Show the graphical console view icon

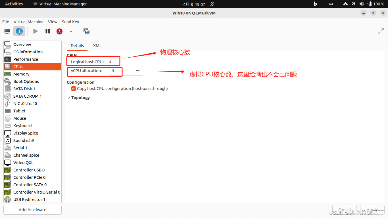[x=7, y=31]
